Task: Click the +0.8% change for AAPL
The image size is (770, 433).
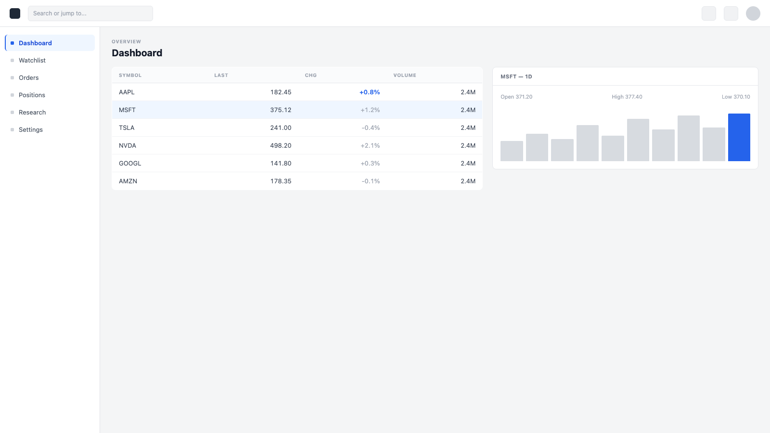Action: pyautogui.click(x=370, y=92)
